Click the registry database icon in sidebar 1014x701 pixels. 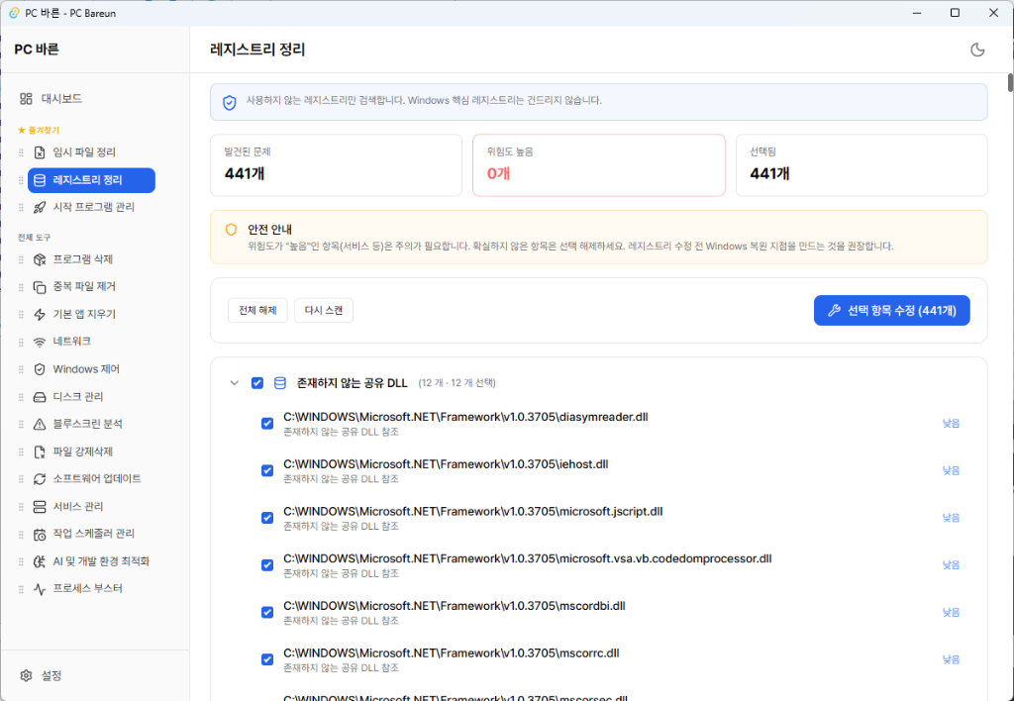coord(40,180)
